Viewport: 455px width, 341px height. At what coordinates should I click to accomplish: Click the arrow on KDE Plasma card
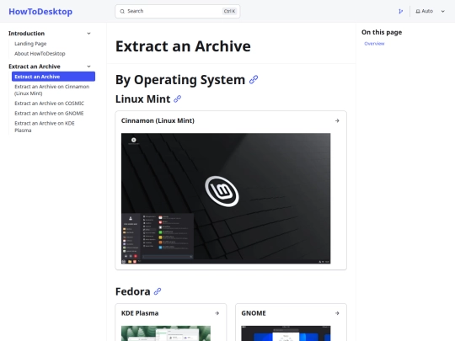[217, 313]
